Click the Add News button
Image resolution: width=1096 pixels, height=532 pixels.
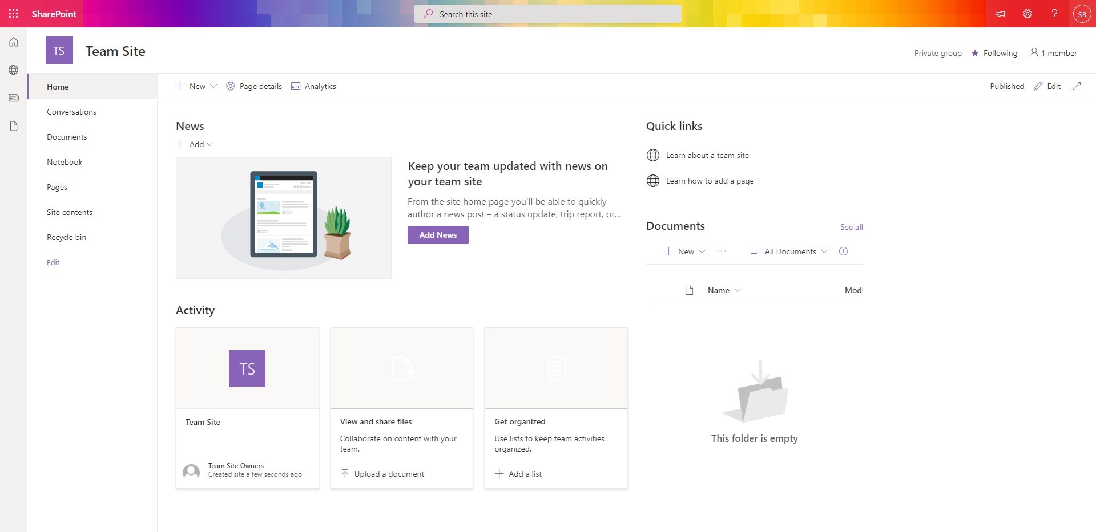click(438, 234)
